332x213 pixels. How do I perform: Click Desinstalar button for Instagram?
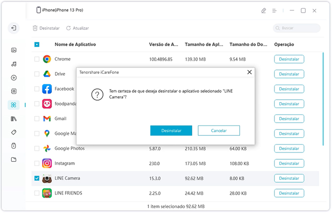click(289, 163)
